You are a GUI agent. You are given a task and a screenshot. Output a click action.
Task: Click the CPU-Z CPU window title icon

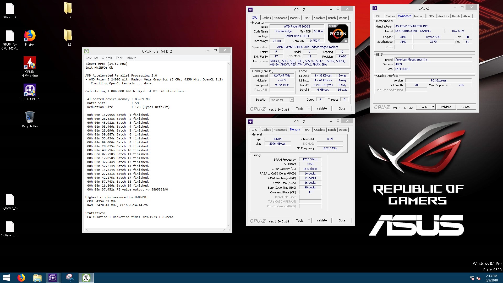coord(250,10)
